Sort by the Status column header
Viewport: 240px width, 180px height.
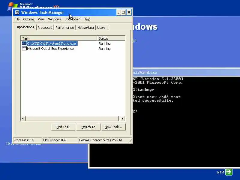[x=111, y=38]
